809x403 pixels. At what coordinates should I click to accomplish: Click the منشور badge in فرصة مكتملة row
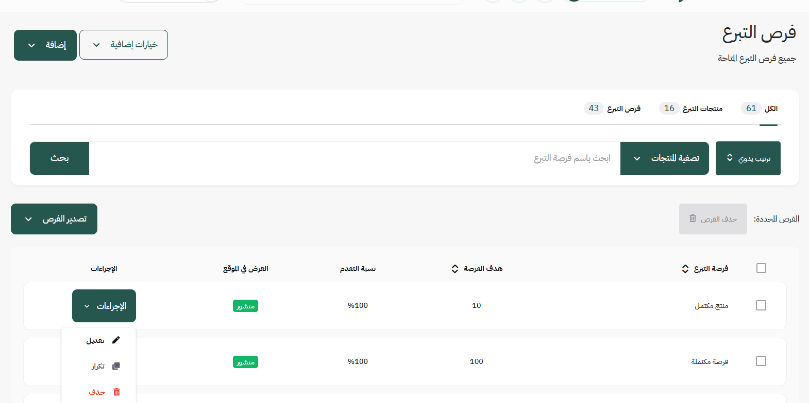245,362
